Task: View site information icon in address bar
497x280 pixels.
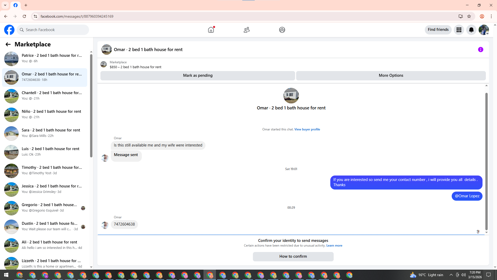Action: point(35,16)
